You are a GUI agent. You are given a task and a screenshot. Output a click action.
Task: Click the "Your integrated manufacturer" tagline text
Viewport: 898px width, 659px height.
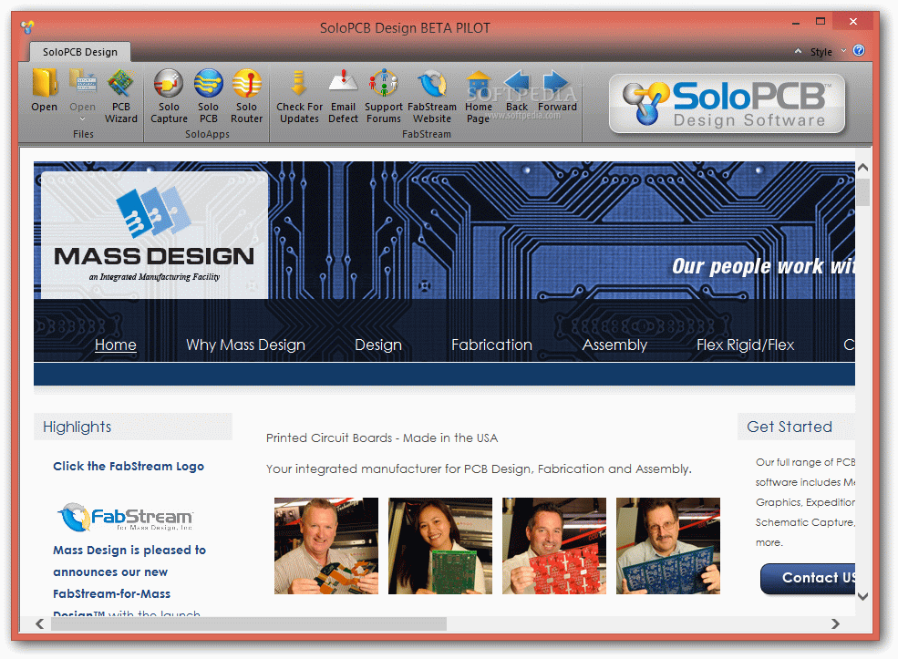point(479,469)
